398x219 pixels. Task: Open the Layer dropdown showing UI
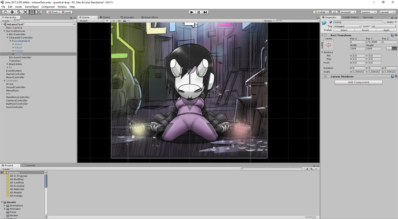(x=384, y=26)
